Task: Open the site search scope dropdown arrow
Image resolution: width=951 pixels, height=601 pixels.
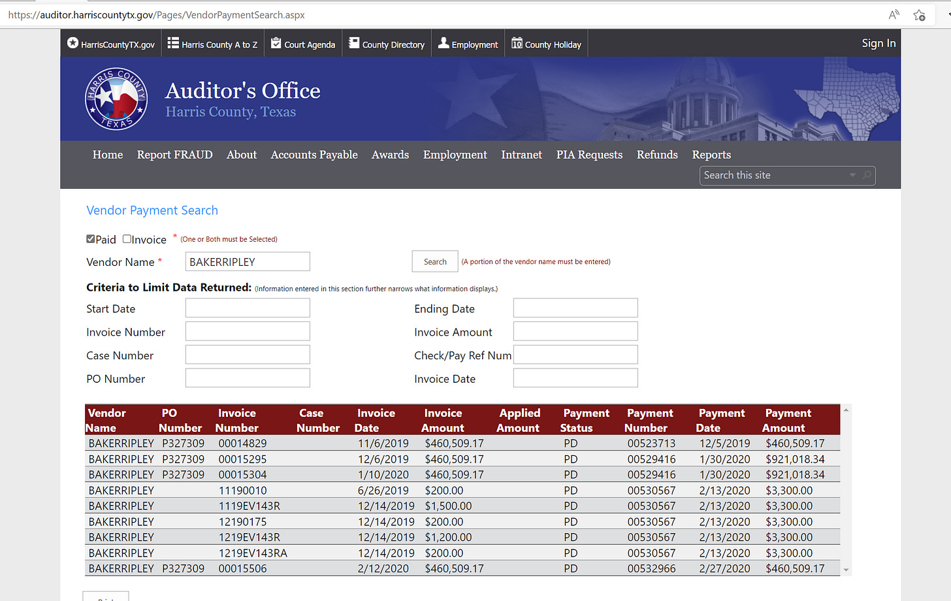Action: (x=852, y=175)
